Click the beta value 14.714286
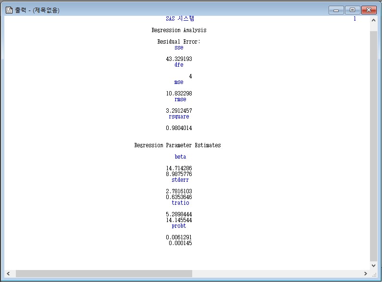 pos(179,168)
